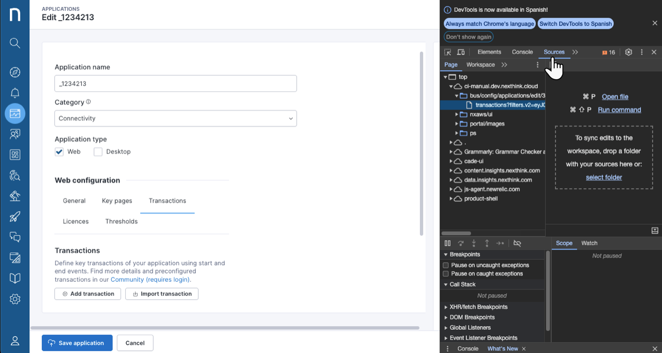Click the Save application button
The width and height of the screenshot is (662, 353).
(x=77, y=343)
